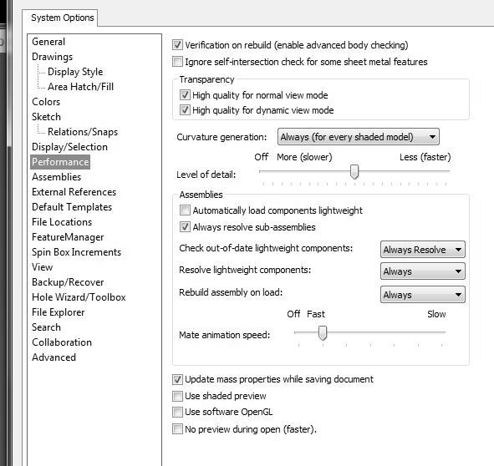This screenshot has height=466, width=494.
Task: Enable Use shaded preview
Action: pos(177,396)
